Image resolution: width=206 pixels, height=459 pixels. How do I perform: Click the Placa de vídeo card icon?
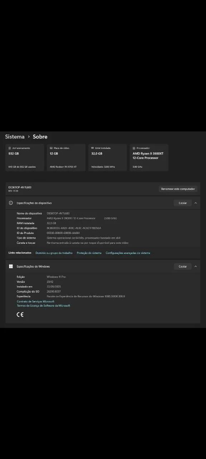(51, 148)
